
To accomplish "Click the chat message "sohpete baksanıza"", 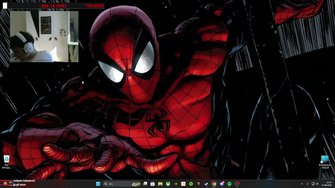I will pos(24,181).
